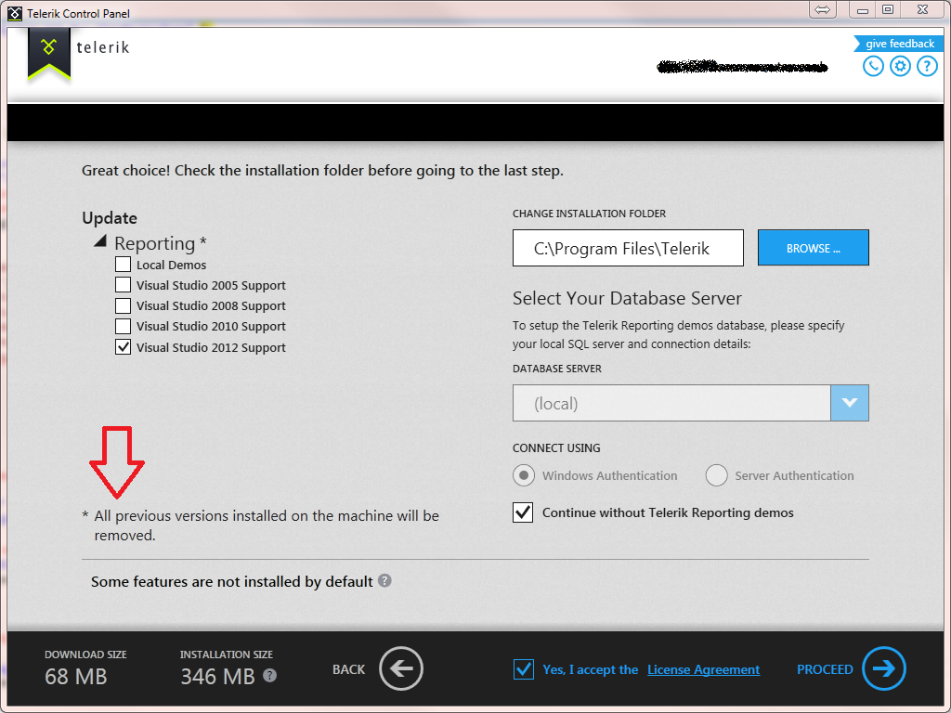Click the Telerik logo banner
The image size is (951, 713).
tap(49, 53)
